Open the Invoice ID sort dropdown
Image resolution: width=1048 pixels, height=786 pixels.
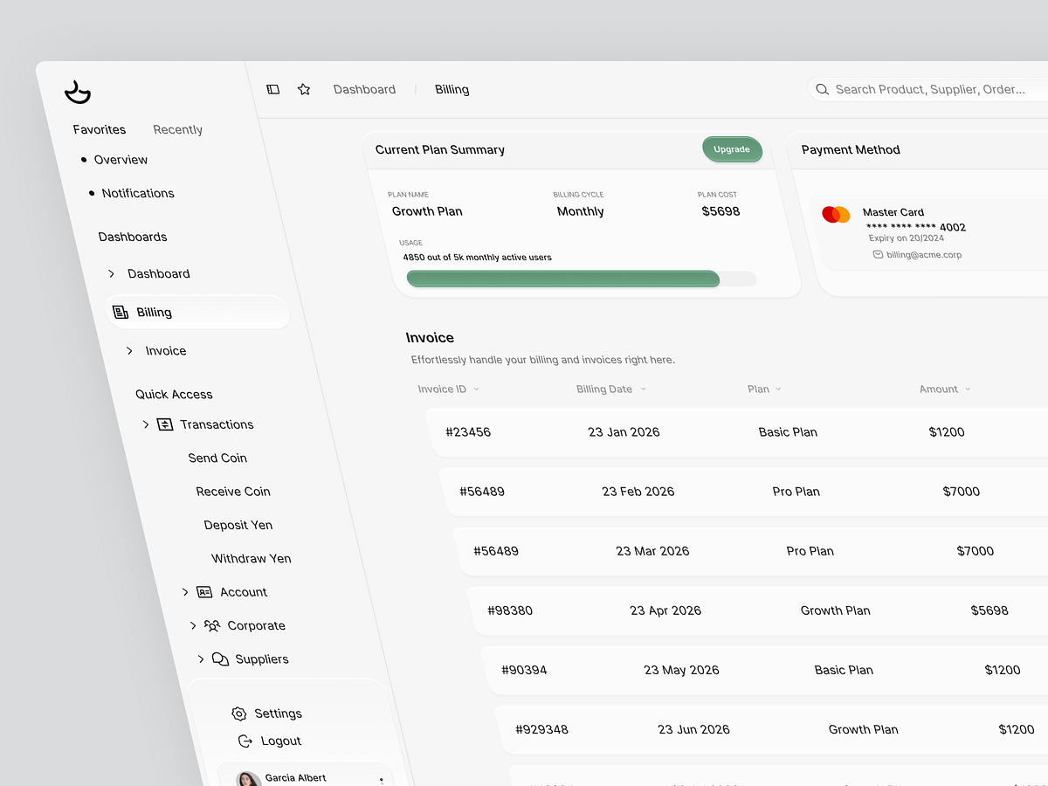point(476,390)
